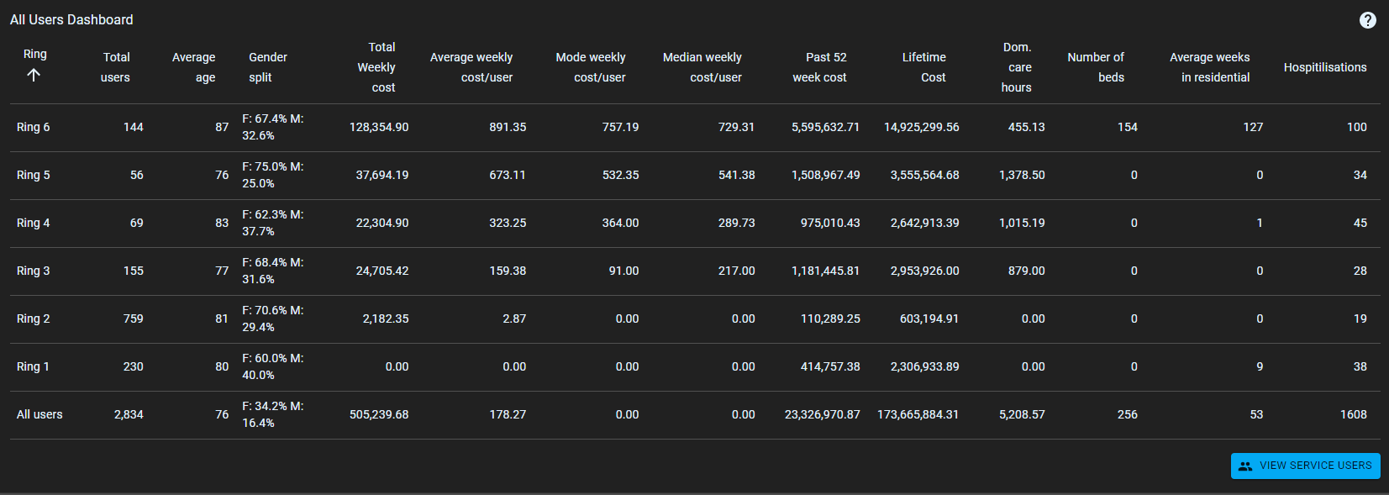The image size is (1389, 495).
Task: Click Dom. care hours column header
Action: (1017, 67)
